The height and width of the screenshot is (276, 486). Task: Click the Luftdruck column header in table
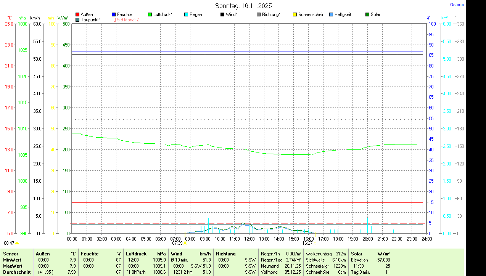click(x=136, y=254)
